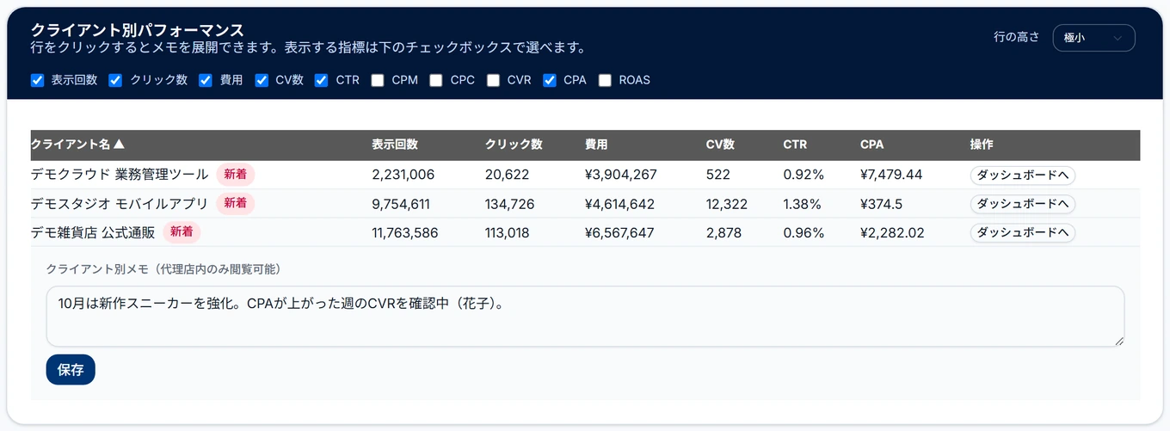Screen dimensions: 1170x431
Task: Click the 2,231,006 impressions cell
Action: point(403,175)
